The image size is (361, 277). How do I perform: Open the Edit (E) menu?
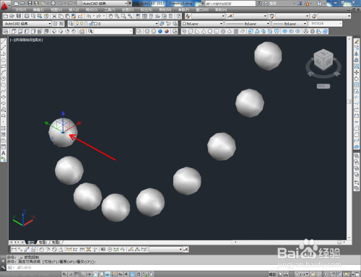click(x=38, y=10)
